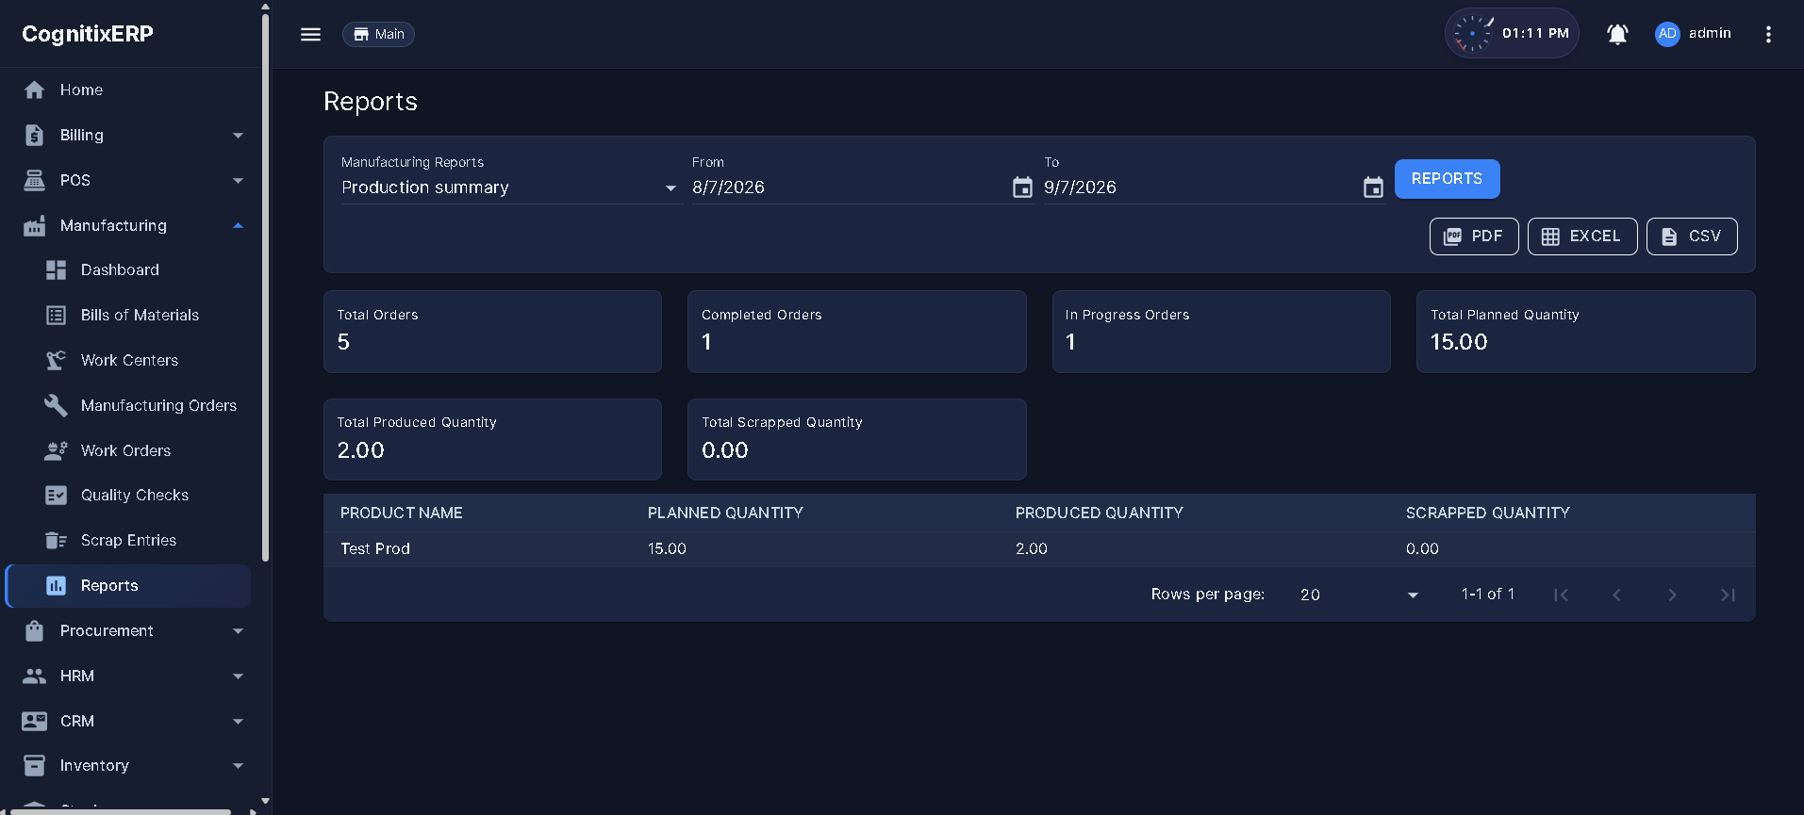Click the From date field 8/7/2026
This screenshot has height=815, width=1804.
coord(850,187)
